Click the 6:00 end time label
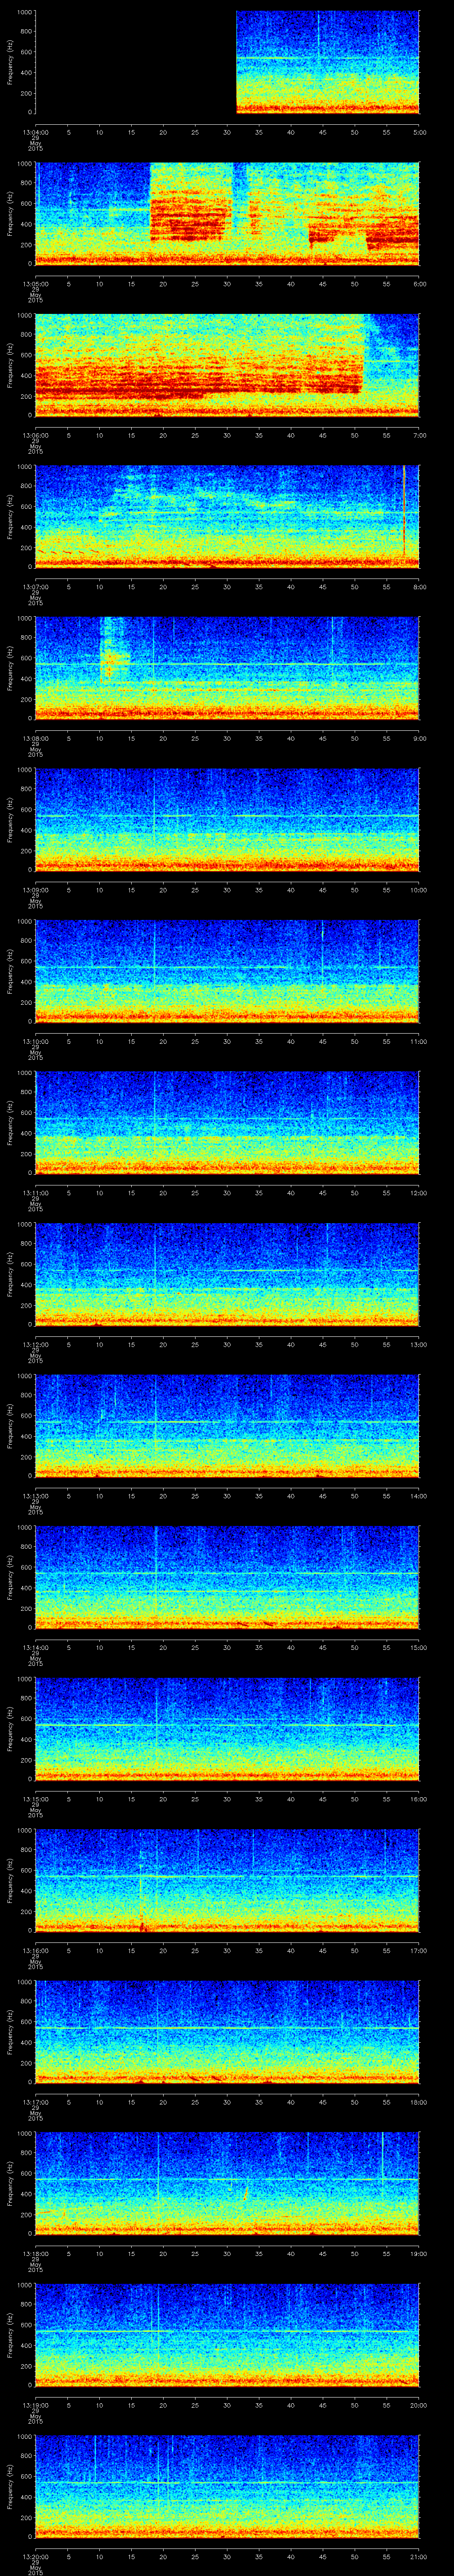This screenshot has width=454, height=2576. (419, 284)
